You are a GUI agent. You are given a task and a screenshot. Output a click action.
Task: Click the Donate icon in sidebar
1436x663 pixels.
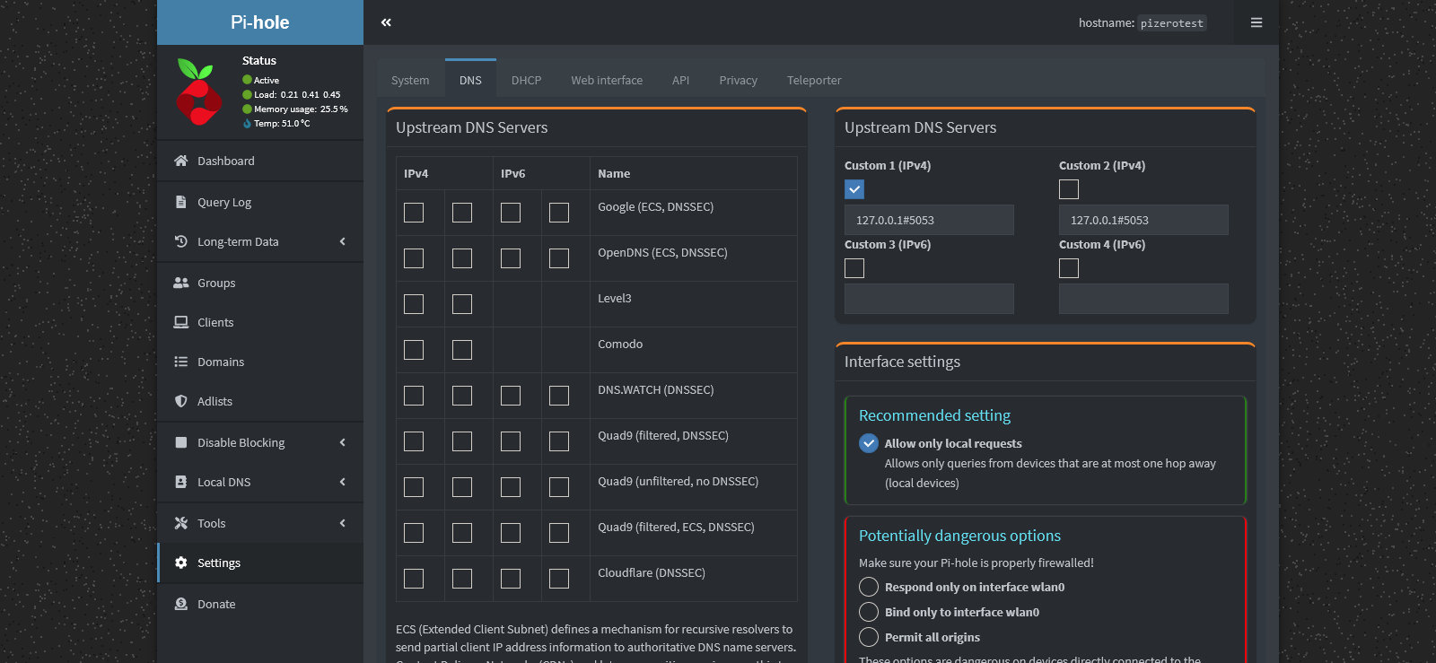[x=180, y=604]
